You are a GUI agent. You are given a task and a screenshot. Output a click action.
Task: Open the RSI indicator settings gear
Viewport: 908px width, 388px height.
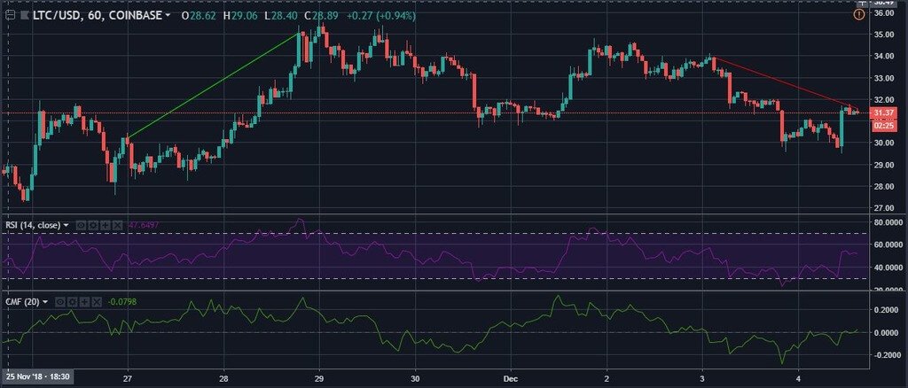(91, 226)
